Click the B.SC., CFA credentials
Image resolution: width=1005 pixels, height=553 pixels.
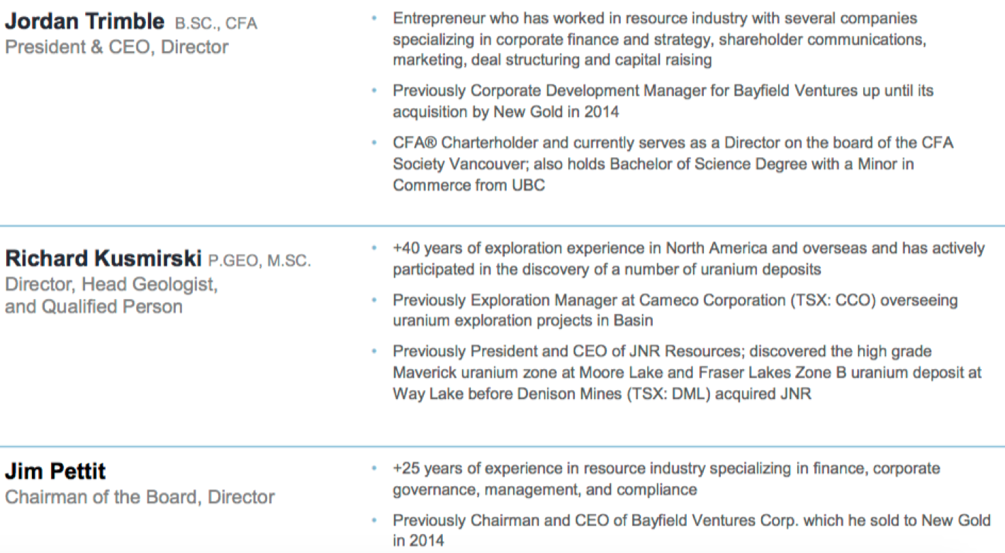pos(217,24)
